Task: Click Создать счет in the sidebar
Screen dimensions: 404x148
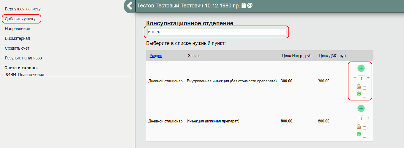Action: pyautogui.click(x=17, y=48)
